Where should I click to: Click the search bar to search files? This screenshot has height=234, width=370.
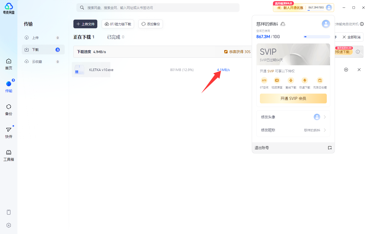click(x=157, y=8)
